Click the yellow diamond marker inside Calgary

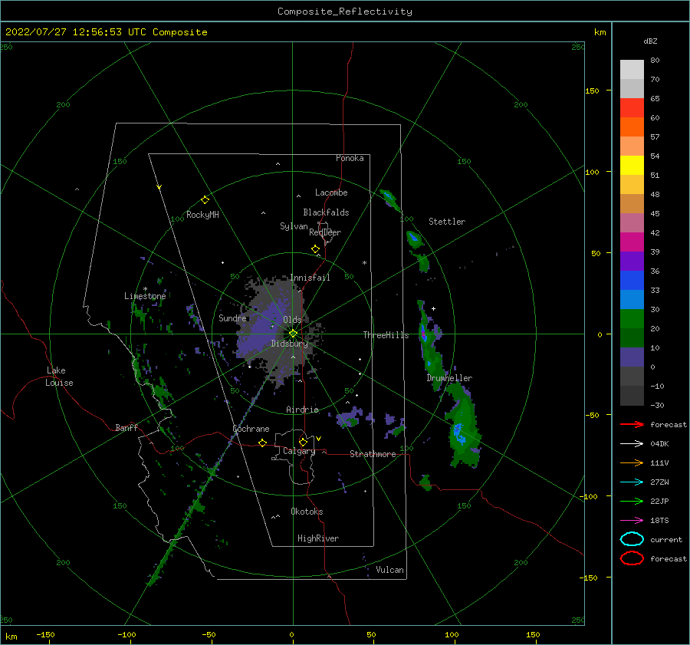[x=303, y=442]
